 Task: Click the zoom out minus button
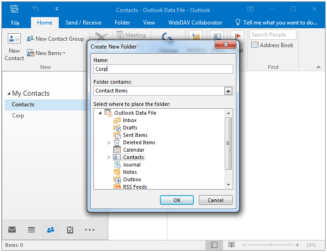click(244, 245)
